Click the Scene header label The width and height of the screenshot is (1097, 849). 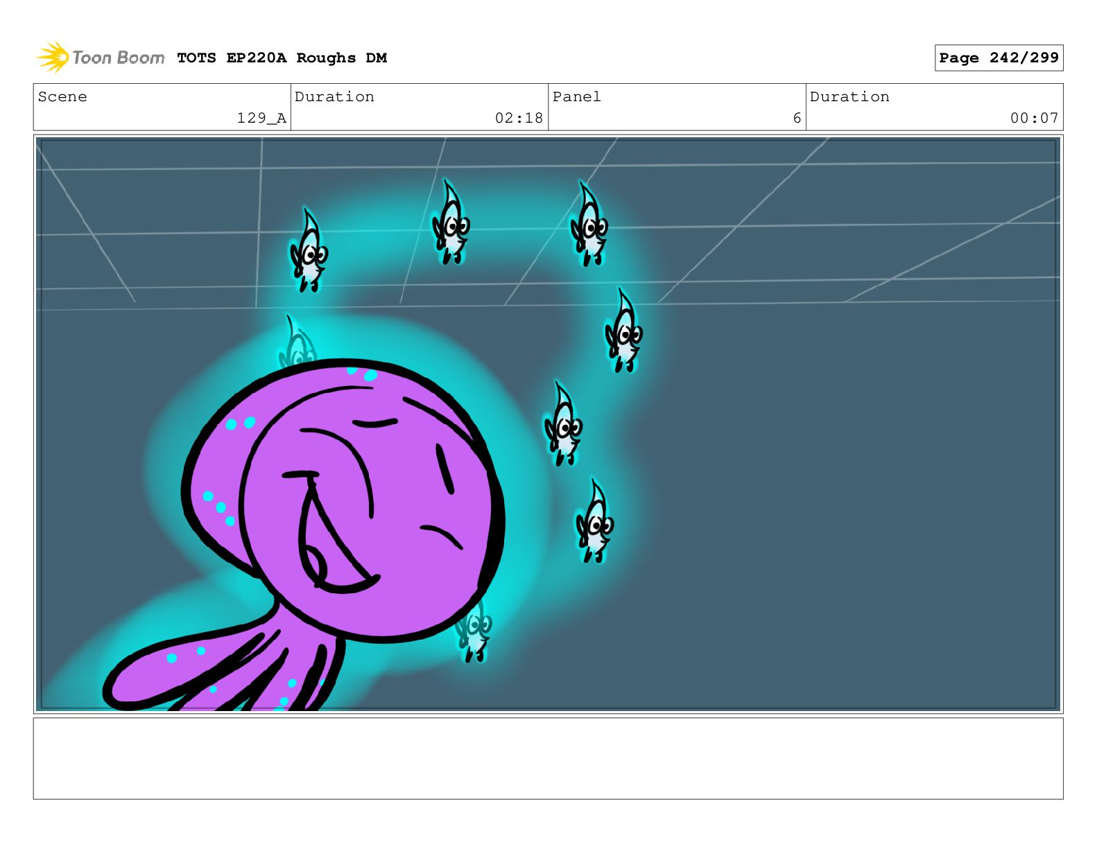click(62, 96)
